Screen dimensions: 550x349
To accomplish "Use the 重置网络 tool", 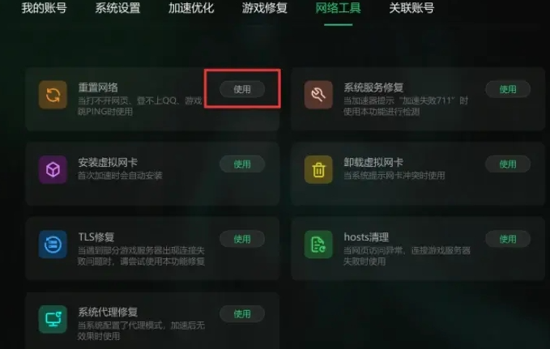I will point(242,89).
